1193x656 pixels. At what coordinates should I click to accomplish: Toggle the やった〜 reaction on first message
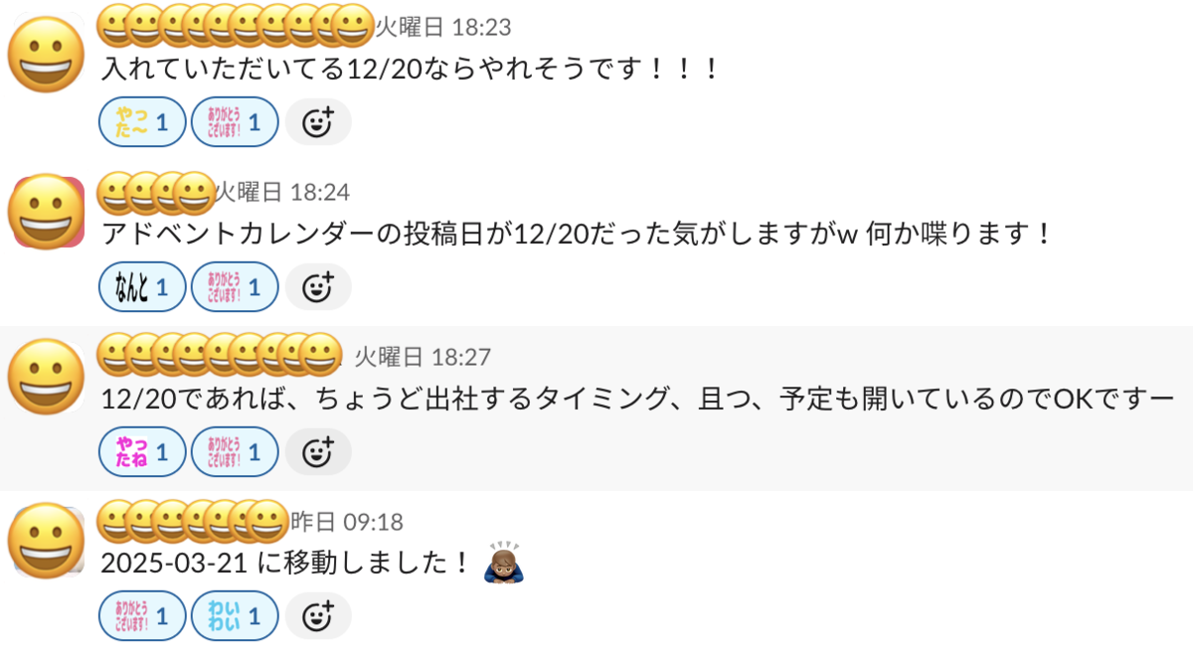pos(143,122)
